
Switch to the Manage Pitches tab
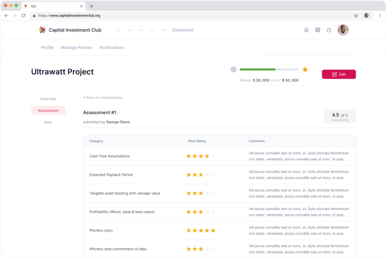[x=76, y=47]
